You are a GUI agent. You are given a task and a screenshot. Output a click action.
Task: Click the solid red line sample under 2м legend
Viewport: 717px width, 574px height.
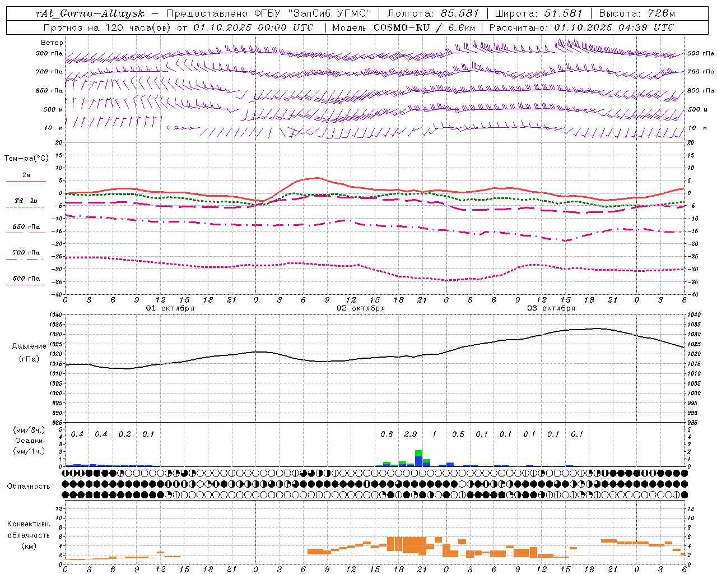(x=26, y=182)
